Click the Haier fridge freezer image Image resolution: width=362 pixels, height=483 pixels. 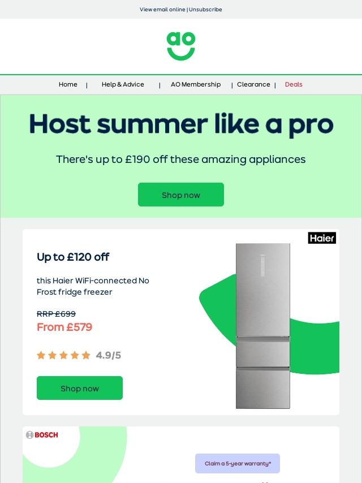(x=263, y=326)
